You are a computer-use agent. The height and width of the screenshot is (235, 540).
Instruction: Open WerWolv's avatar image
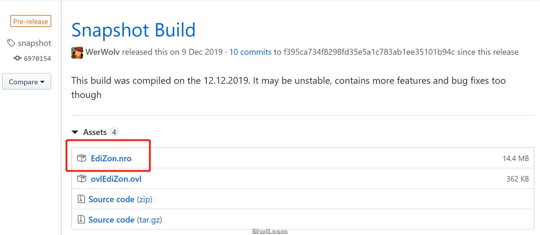pyautogui.click(x=77, y=52)
